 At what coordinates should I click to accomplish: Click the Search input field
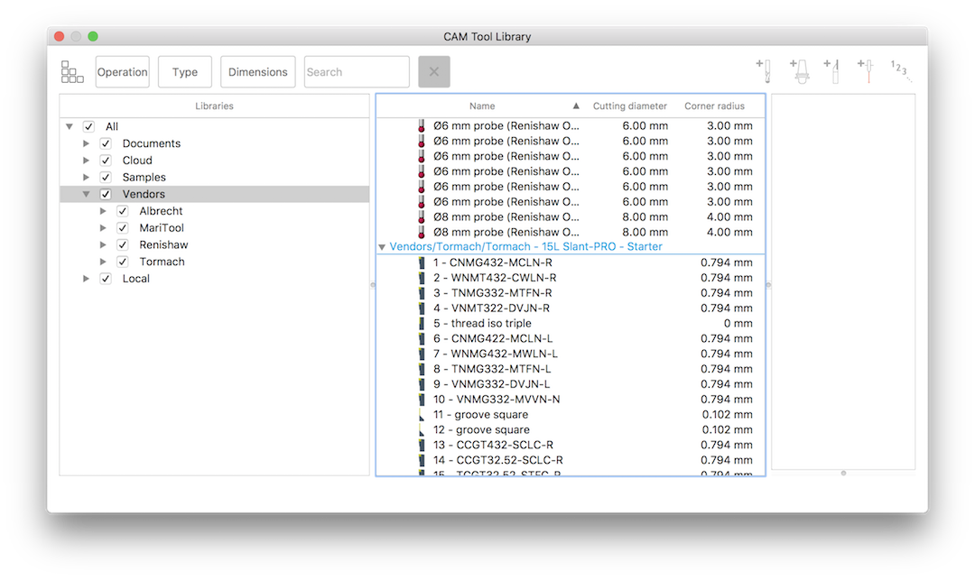(x=357, y=71)
